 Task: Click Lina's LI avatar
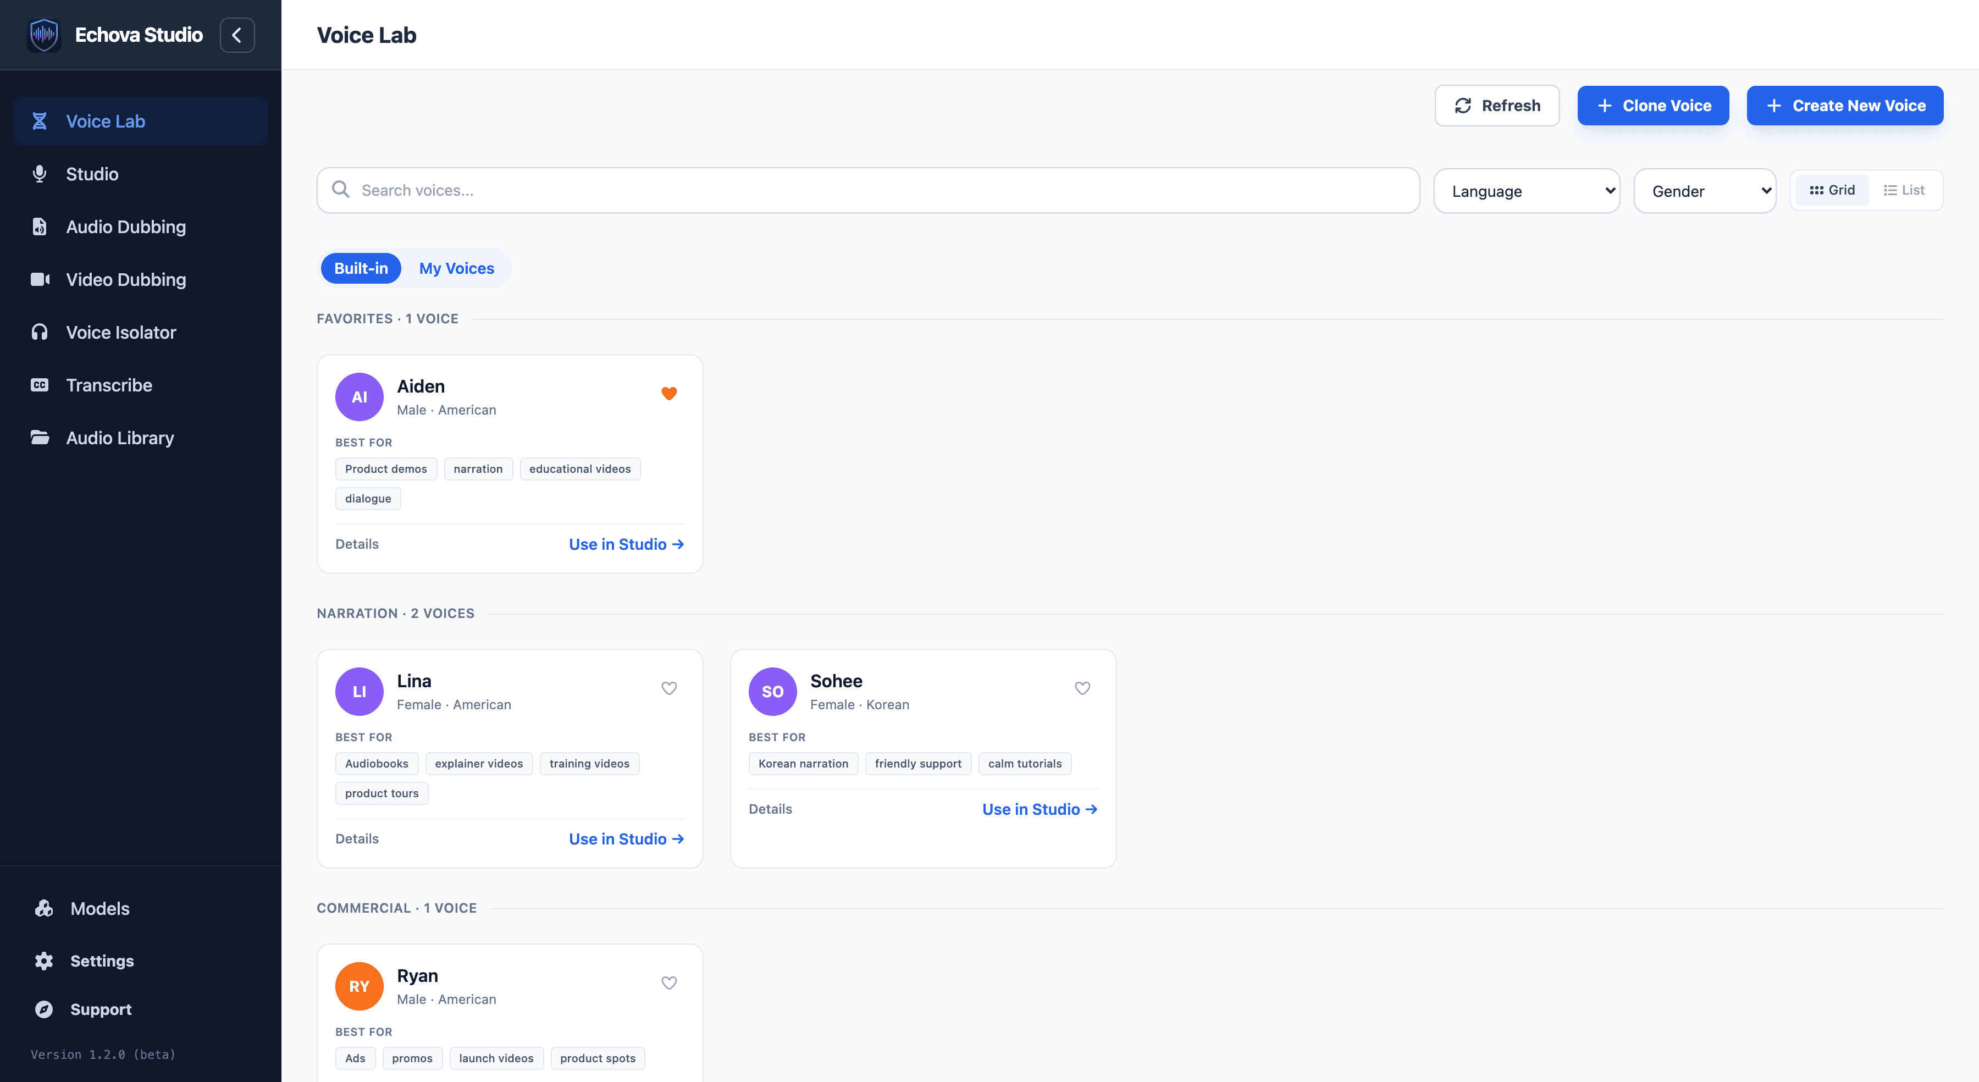[x=360, y=692]
